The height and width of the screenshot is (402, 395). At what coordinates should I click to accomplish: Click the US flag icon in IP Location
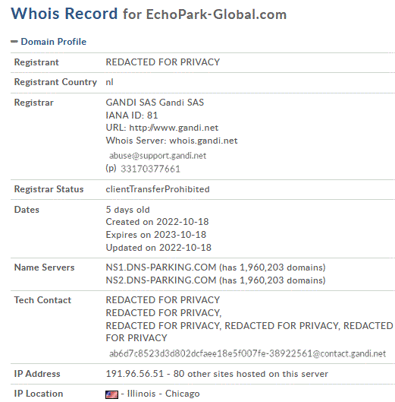tap(111, 394)
